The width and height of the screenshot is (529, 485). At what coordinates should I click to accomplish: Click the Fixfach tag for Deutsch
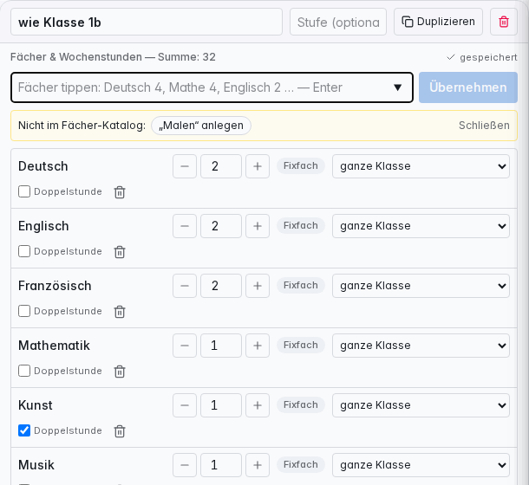click(x=301, y=165)
